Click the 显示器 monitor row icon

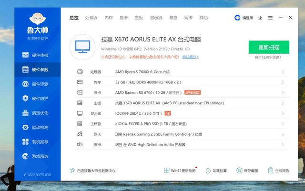pos(80,113)
